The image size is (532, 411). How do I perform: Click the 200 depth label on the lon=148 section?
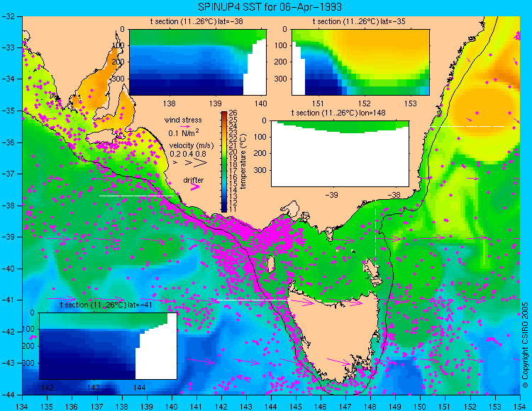260,154
